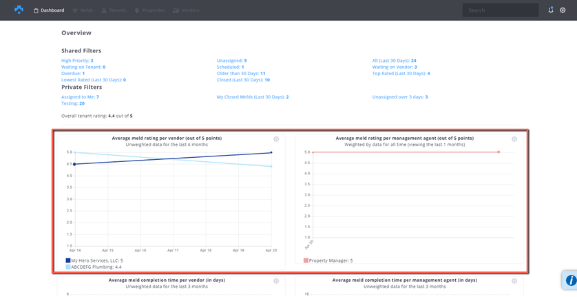Click 'Average meld completion time per management agent' title
The image size is (577, 297).
[x=405, y=280]
